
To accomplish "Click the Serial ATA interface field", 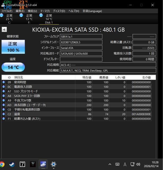I will [81, 48].
